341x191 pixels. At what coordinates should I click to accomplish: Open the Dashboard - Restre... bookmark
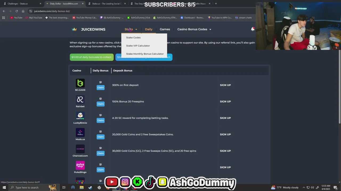click(x=192, y=18)
